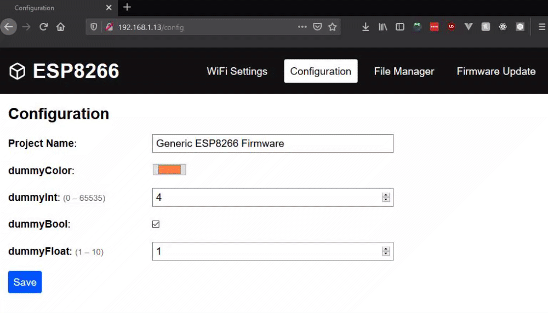The width and height of the screenshot is (548, 313).
Task: Click the ESP8266 title text
Action: tap(76, 71)
